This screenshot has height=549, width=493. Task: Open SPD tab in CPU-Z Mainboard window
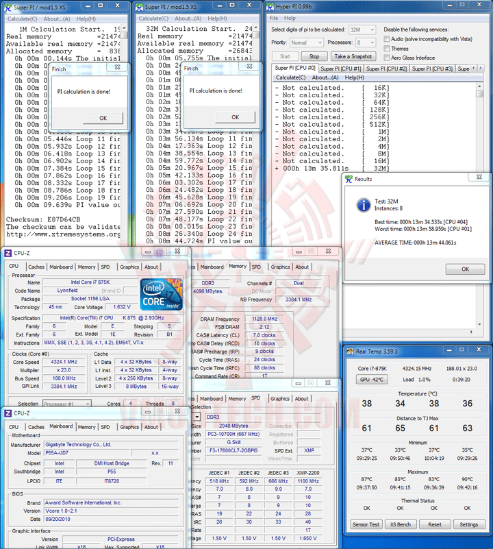click(x=105, y=427)
